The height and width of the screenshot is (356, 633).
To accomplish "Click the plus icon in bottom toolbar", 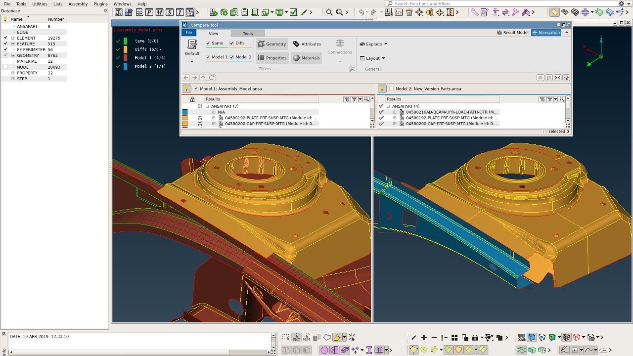I will [x=424, y=337].
